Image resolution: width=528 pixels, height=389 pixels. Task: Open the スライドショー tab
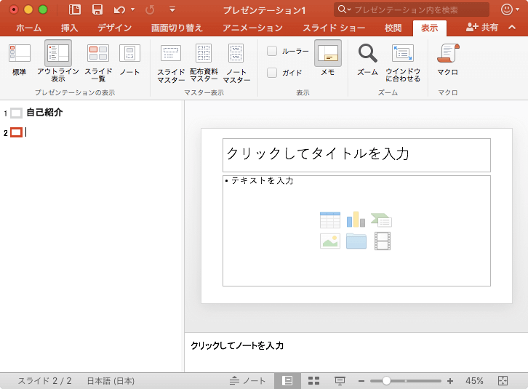pyautogui.click(x=334, y=28)
